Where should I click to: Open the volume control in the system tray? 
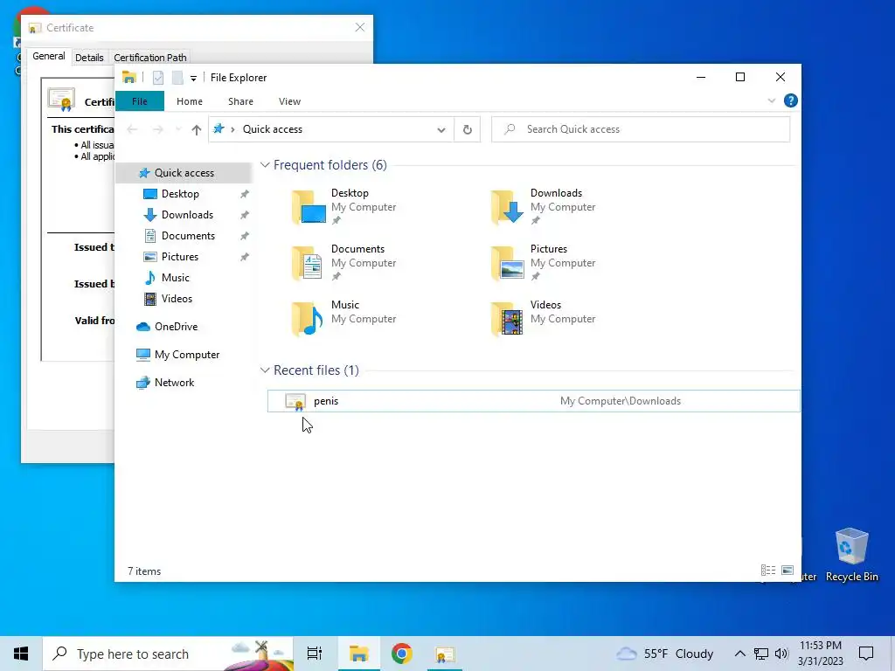[781, 654]
